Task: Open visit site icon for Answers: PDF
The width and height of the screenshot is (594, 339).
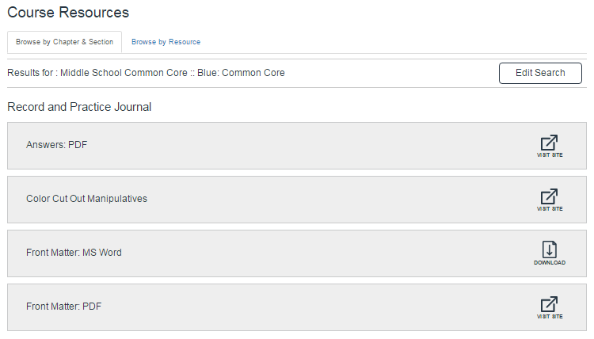Action: tap(549, 143)
